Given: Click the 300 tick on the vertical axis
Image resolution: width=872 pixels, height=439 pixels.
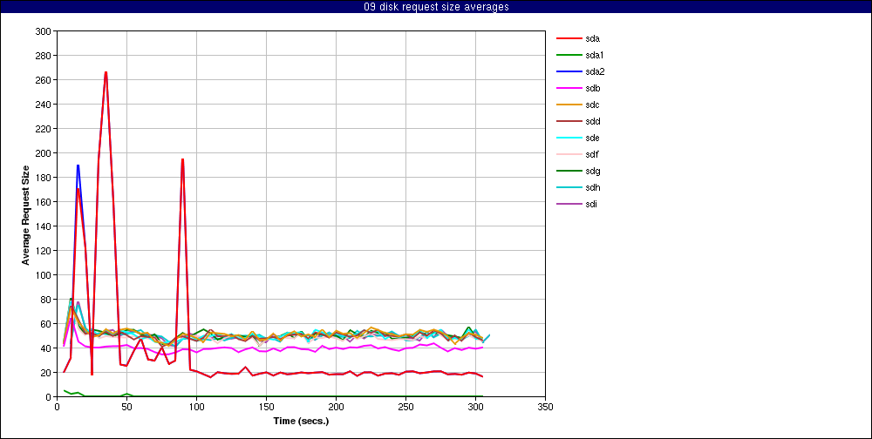Looking at the screenshot, I should coord(44,31).
